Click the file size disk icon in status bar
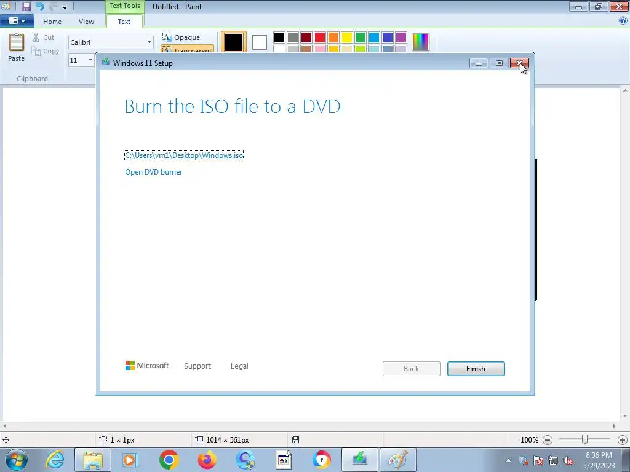Viewport: 630px width, 472px height. click(295, 439)
